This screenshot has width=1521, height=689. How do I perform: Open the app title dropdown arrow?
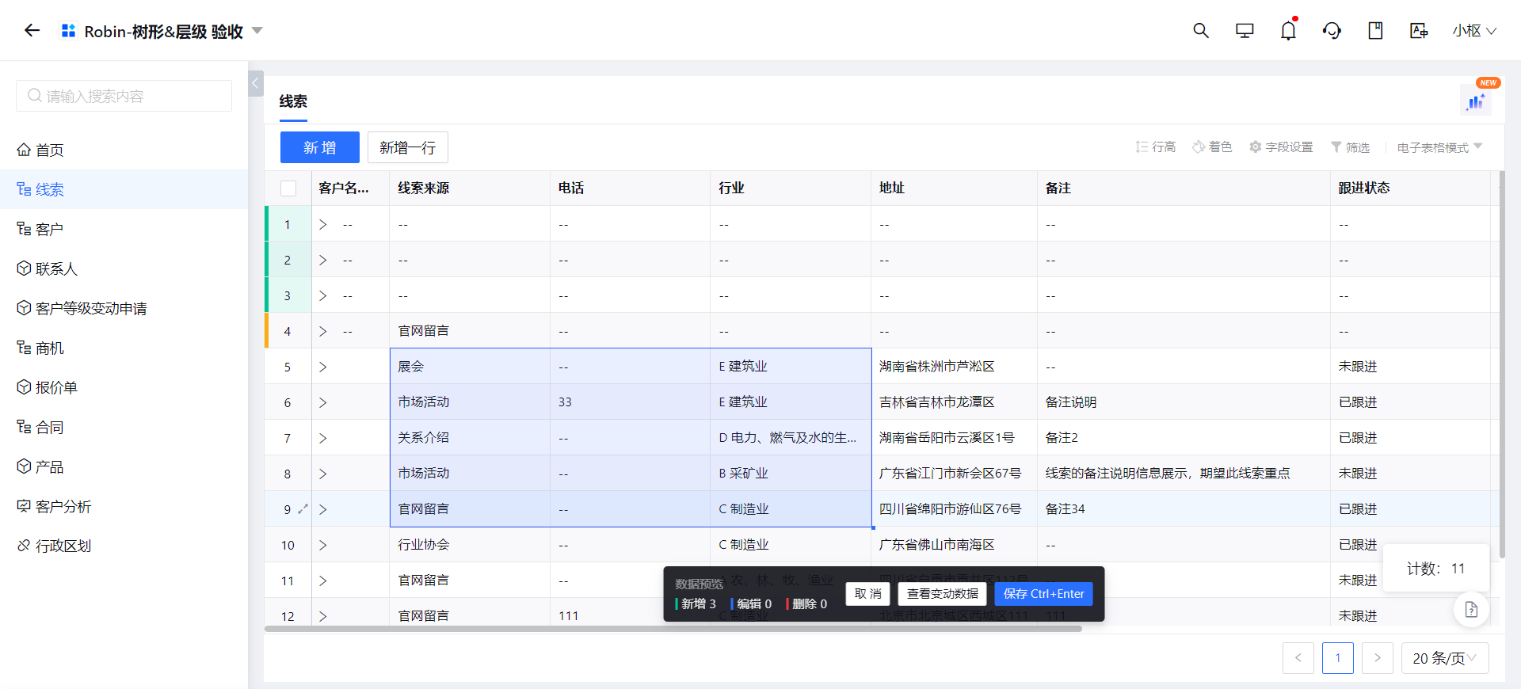(257, 31)
